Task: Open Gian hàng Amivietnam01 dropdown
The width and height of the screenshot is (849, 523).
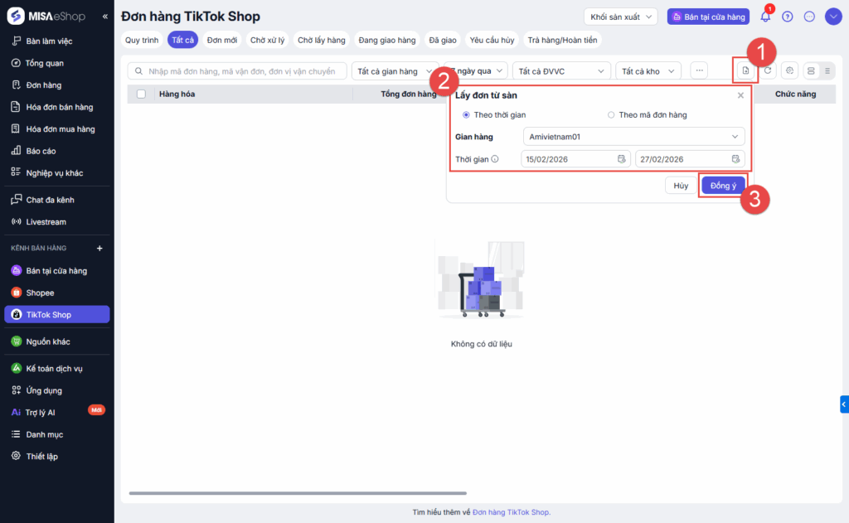Action: (633, 137)
